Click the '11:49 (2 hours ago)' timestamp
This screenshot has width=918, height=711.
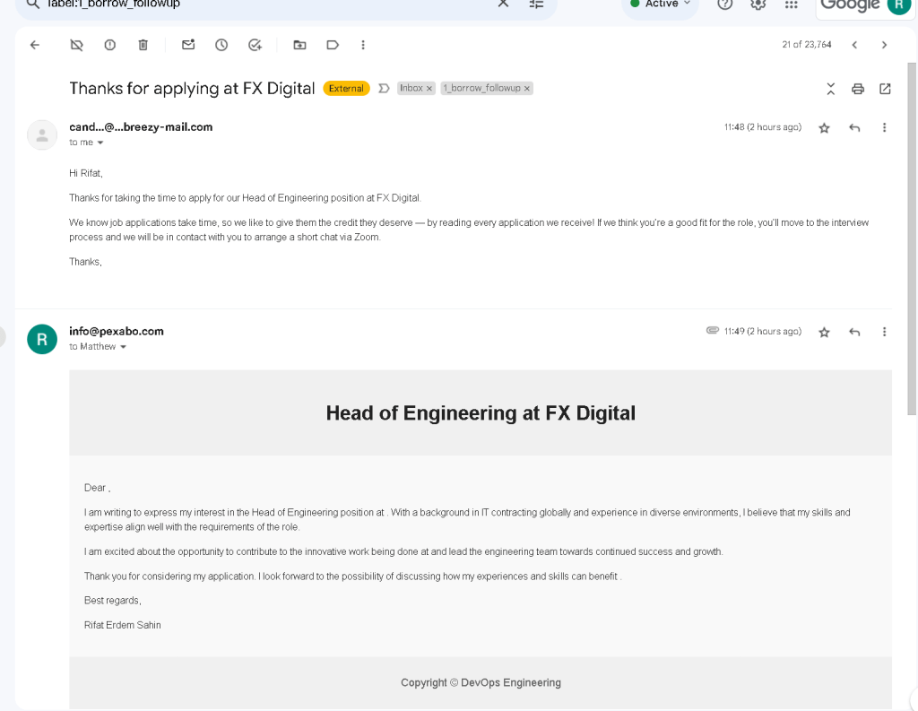763,332
